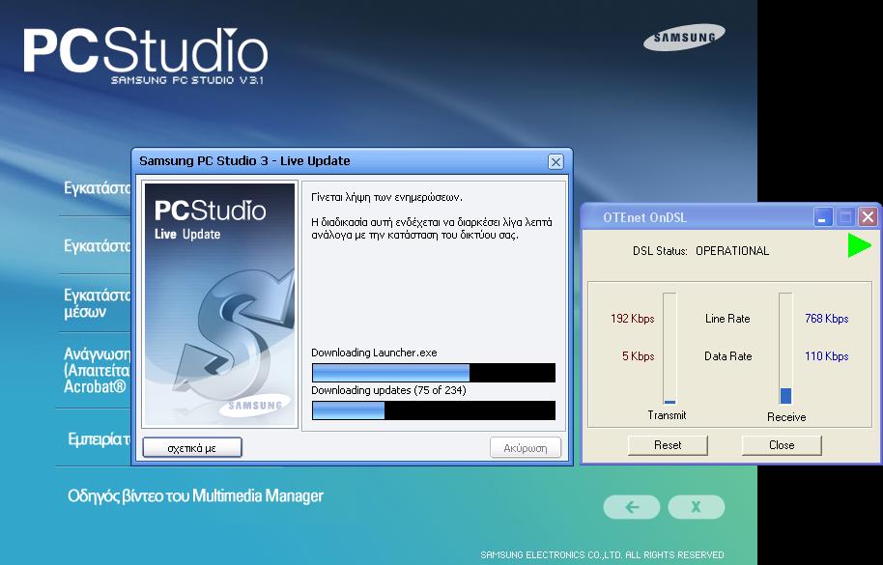The image size is (883, 565).
Task: Click the DSL Status OPERATIONAL text
Action: [x=700, y=251]
